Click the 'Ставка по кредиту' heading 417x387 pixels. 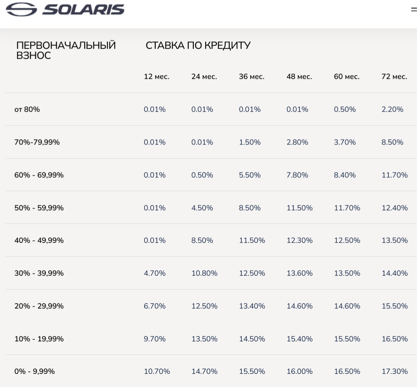point(198,46)
